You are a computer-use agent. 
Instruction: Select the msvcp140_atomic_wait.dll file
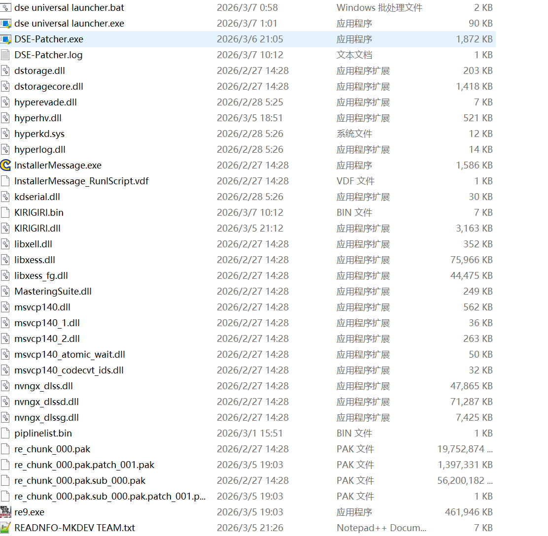tap(69, 355)
